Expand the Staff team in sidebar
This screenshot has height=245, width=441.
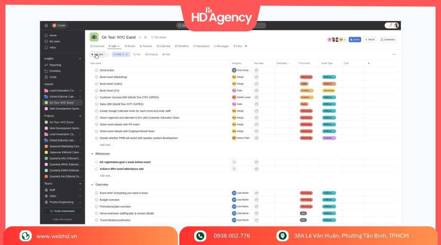pos(80,190)
